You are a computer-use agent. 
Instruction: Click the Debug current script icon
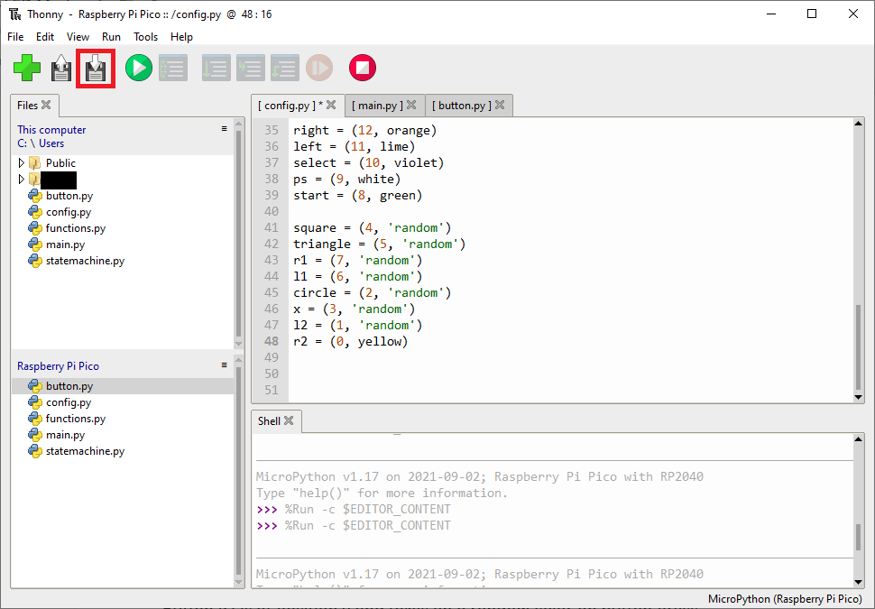tap(172, 68)
